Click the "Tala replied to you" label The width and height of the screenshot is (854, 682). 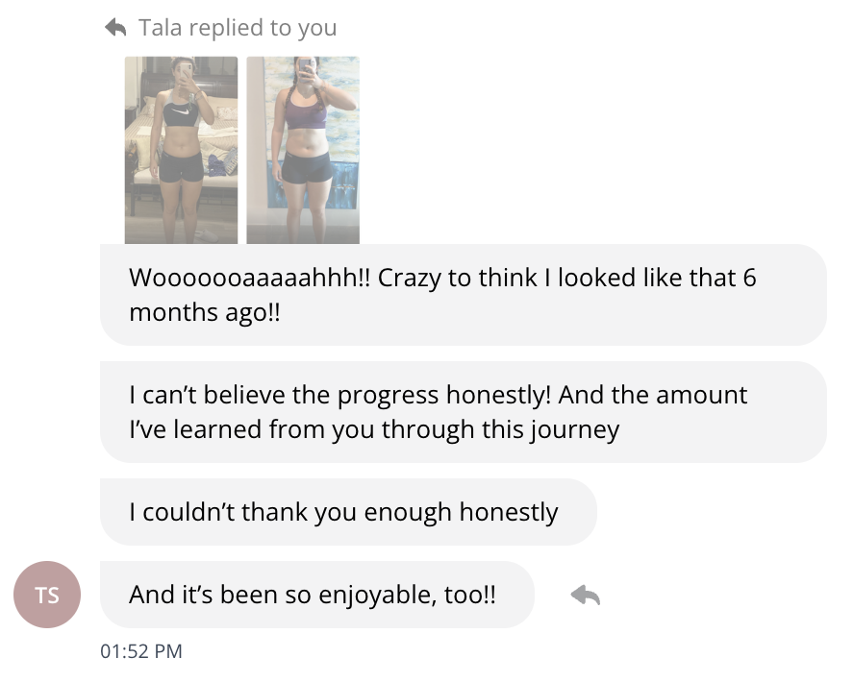point(239,27)
